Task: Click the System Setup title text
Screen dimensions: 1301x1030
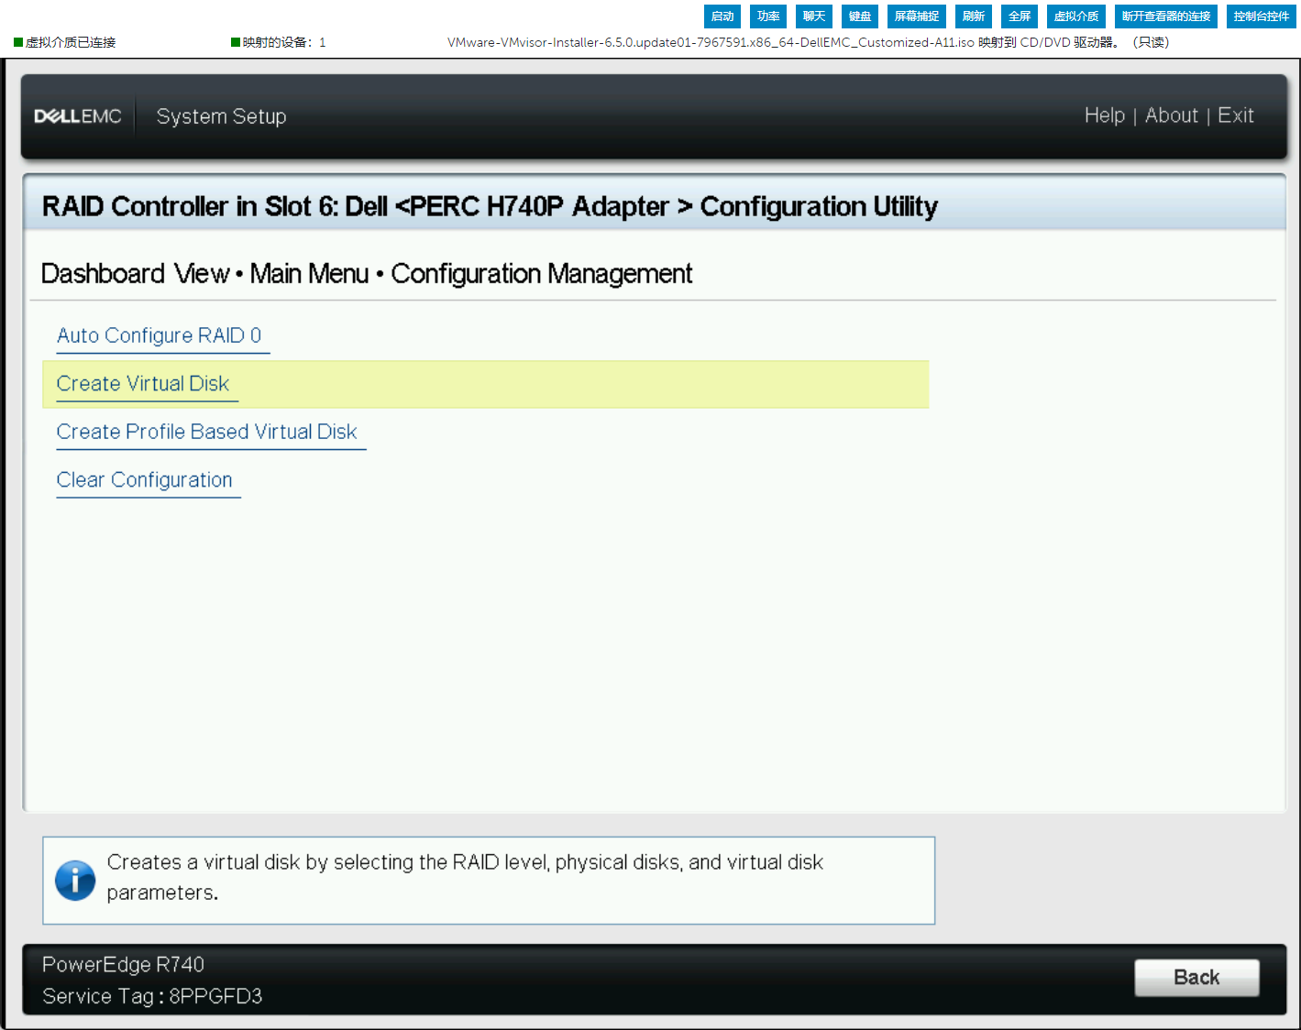Action: [x=221, y=116]
